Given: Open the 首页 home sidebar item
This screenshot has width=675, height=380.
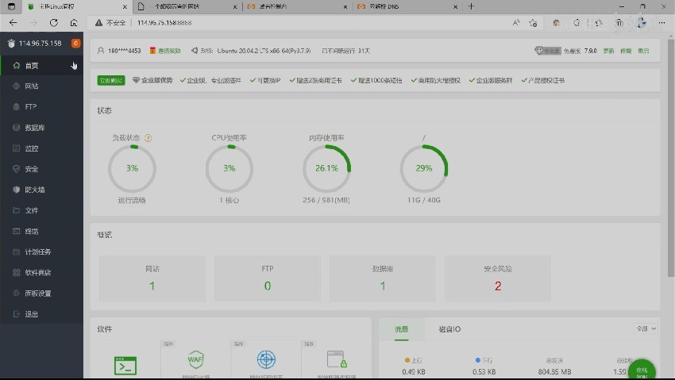Looking at the screenshot, I should point(42,65).
